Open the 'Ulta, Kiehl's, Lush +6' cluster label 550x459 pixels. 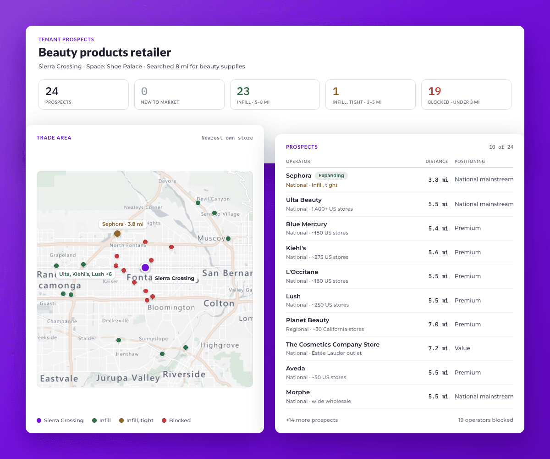coord(85,274)
